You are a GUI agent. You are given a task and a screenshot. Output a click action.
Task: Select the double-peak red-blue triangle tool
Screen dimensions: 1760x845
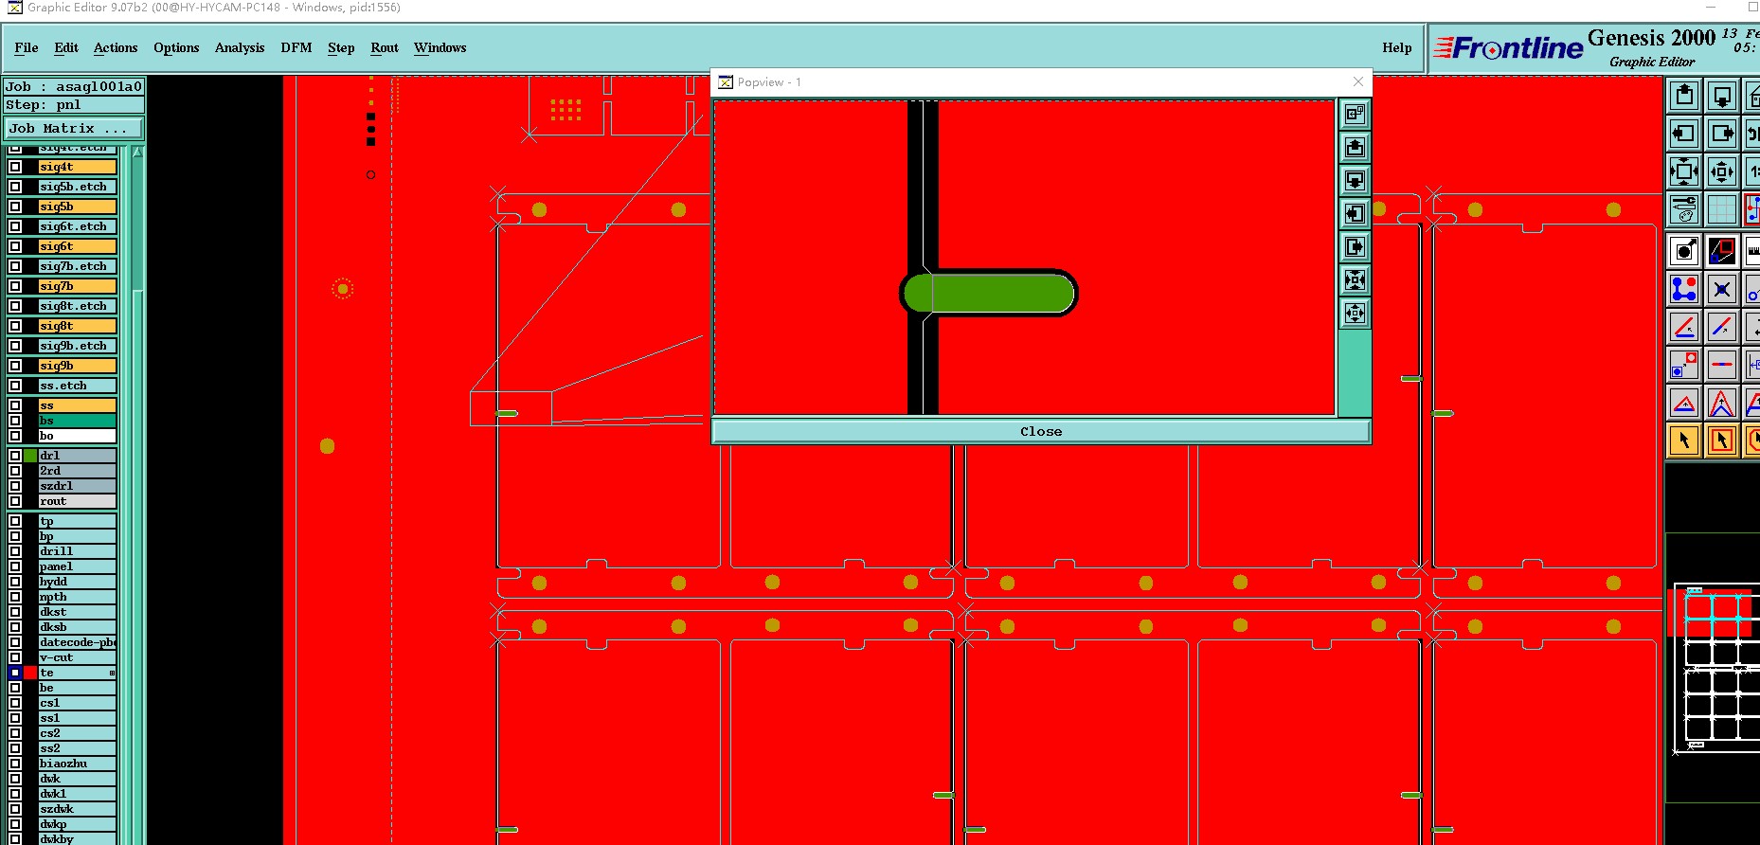(x=1722, y=404)
